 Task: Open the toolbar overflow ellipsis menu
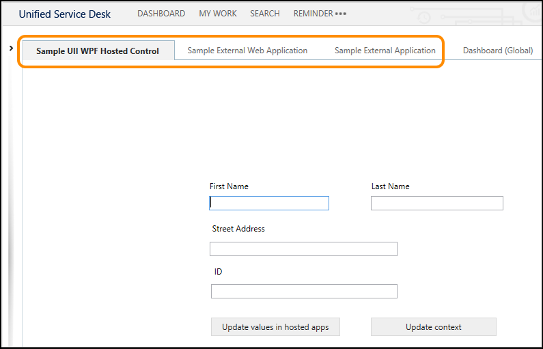pos(341,14)
